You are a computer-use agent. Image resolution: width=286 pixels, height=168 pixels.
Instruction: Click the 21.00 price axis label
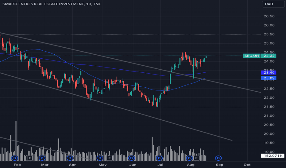269,116
